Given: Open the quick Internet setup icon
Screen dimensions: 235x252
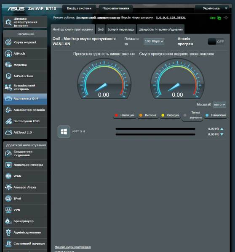Looking at the screenshot, I should click(x=8, y=22).
